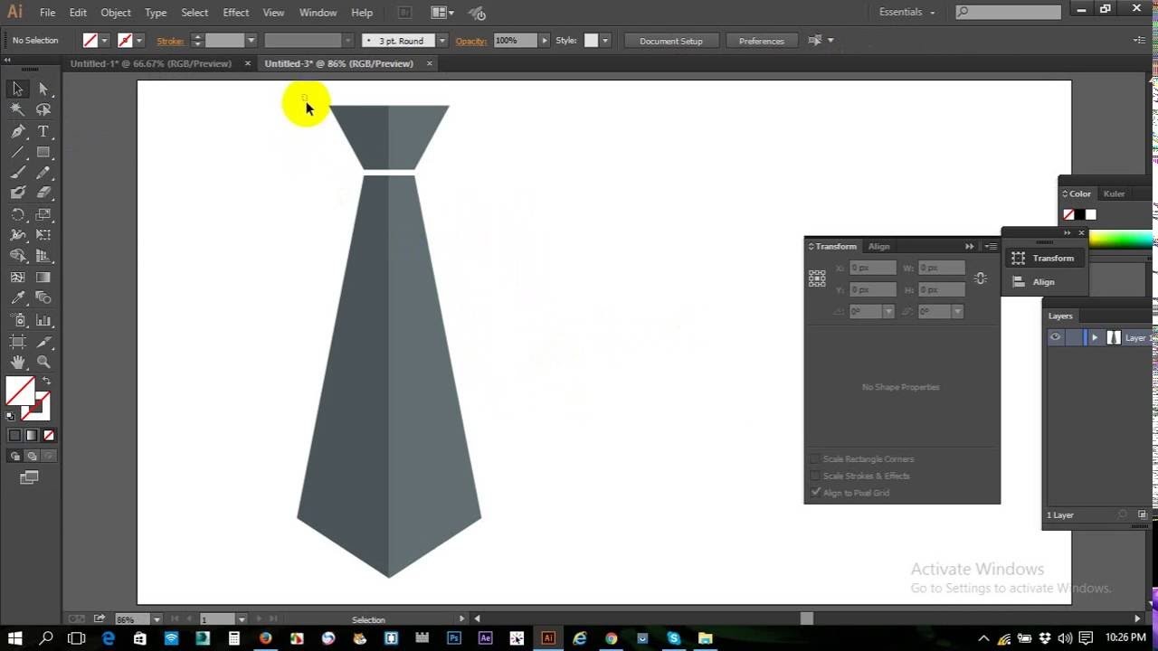Select the Direct Selection tool
1158x651 pixels.
[43, 88]
